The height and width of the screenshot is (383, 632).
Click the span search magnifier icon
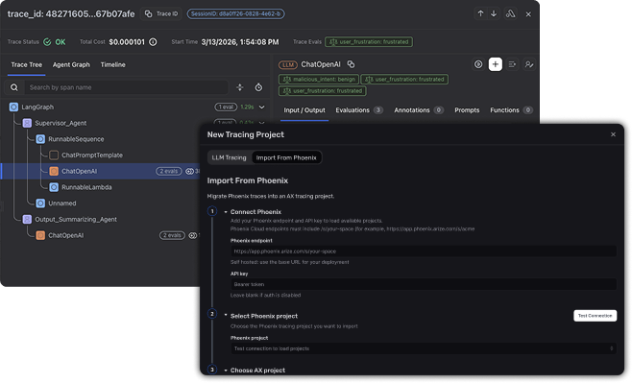pos(14,87)
